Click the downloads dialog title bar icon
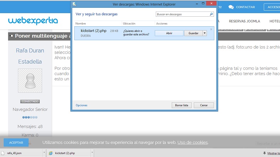The image size is (280, 157). click(75, 4)
